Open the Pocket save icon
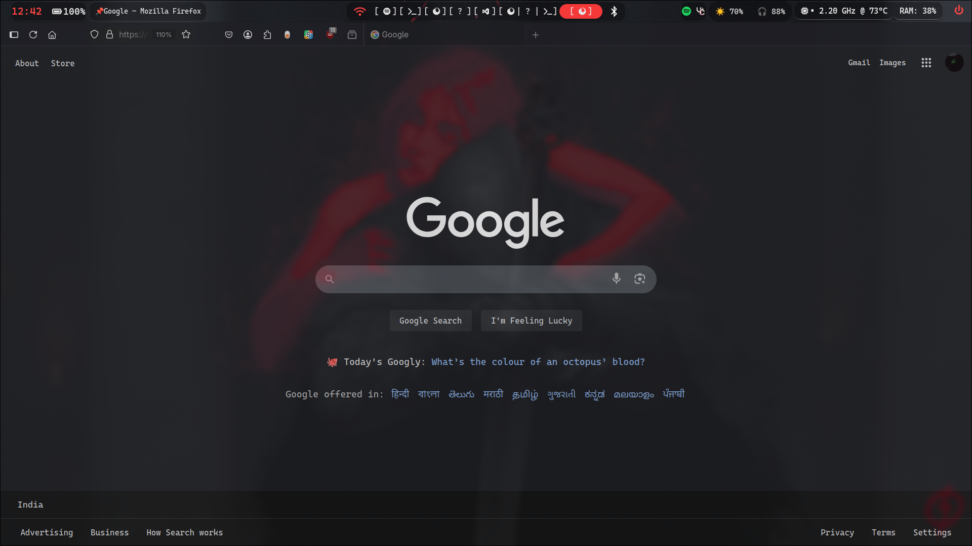This screenshot has height=546, width=972. point(229,35)
